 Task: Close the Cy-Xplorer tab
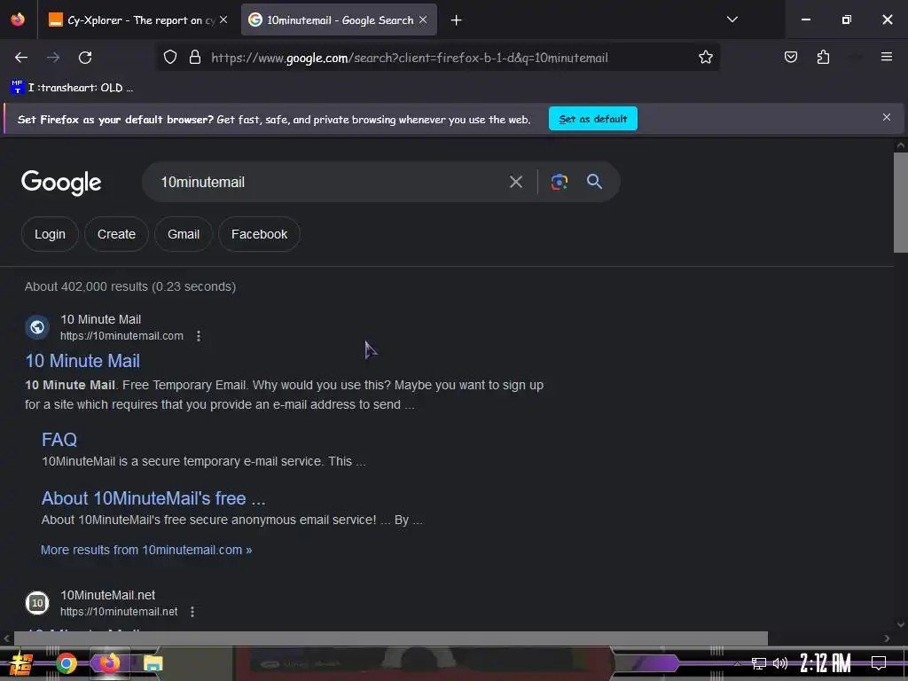pos(223,20)
